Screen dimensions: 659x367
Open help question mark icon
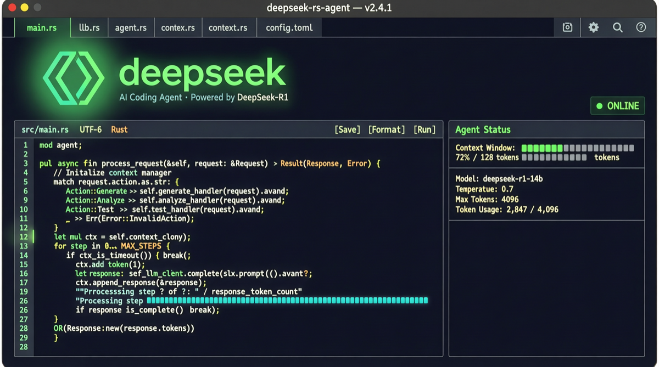(641, 27)
